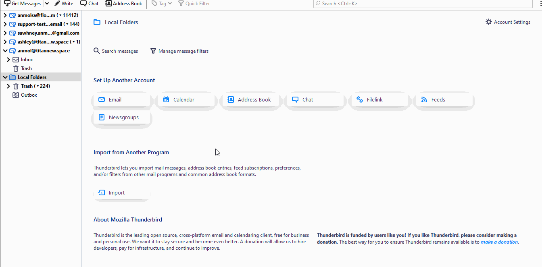The image size is (542, 267).
Task: Set up a Feeds account
Action: (x=444, y=99)
